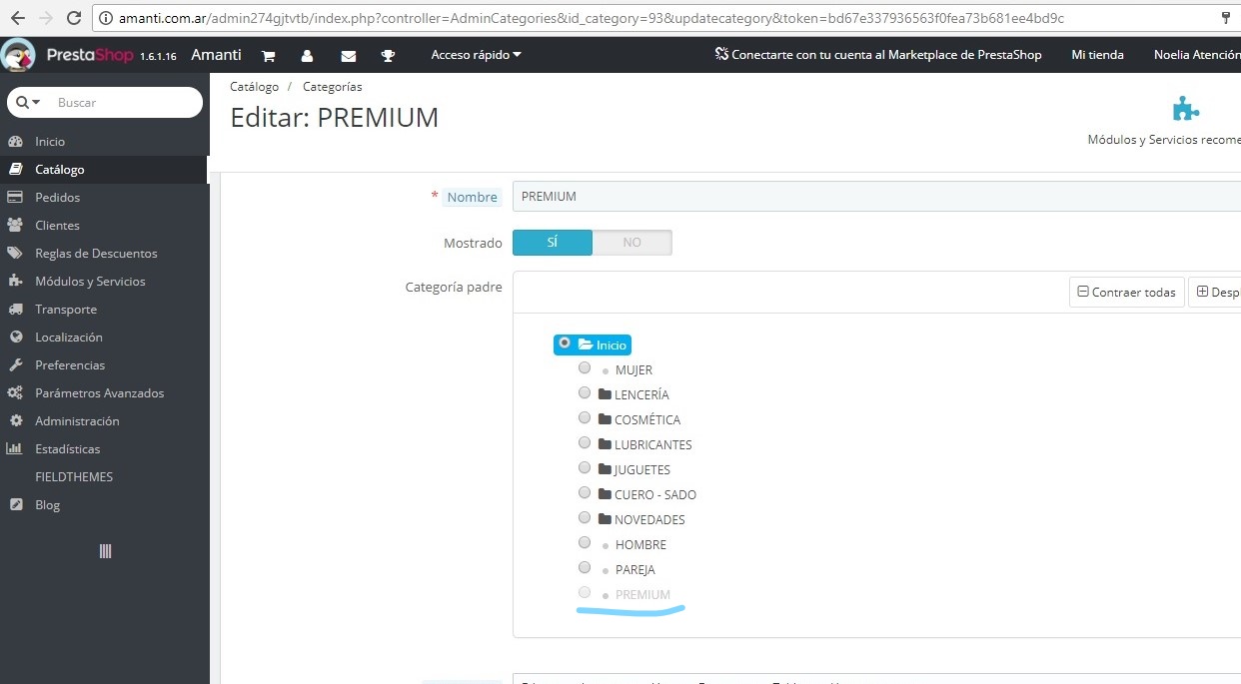Click the JUGUETES folder icon

point(605,469)
